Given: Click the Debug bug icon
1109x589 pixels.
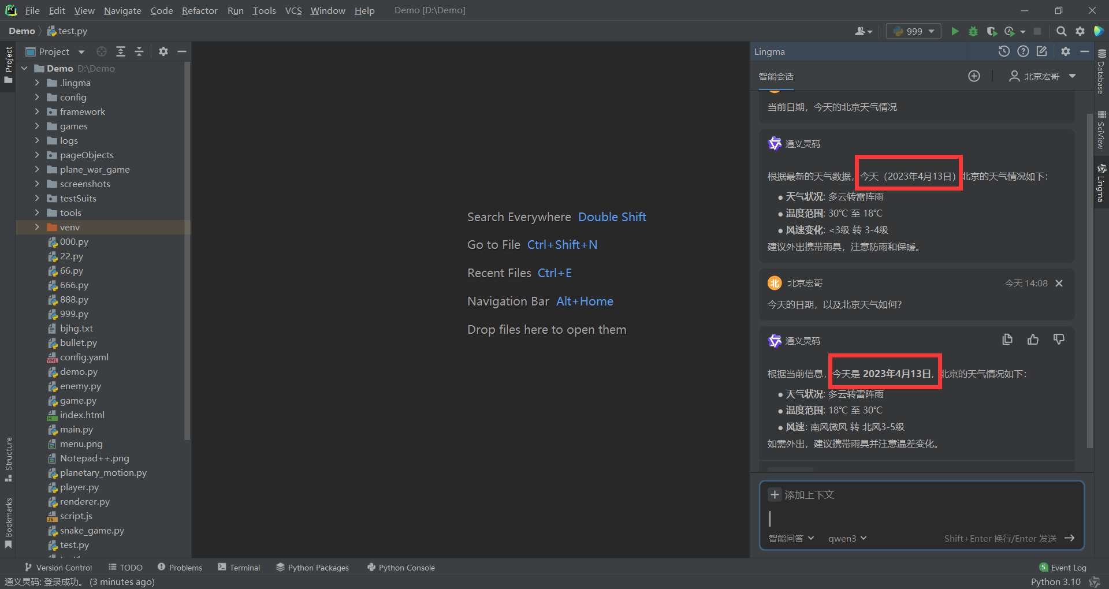Looking at the screenshot, I should (x=973, y=31).
